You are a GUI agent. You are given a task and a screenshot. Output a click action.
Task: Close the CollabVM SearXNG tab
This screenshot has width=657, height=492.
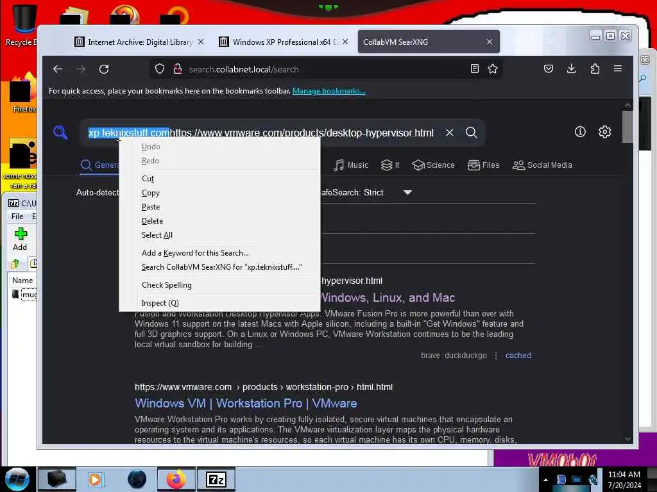click(x=490, y=42)
